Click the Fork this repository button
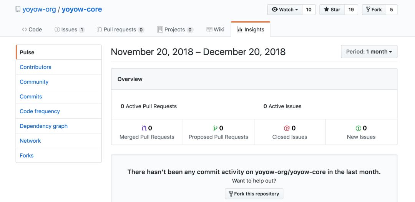The width and height of the screenshot is (415, 202). pos(254,194)
